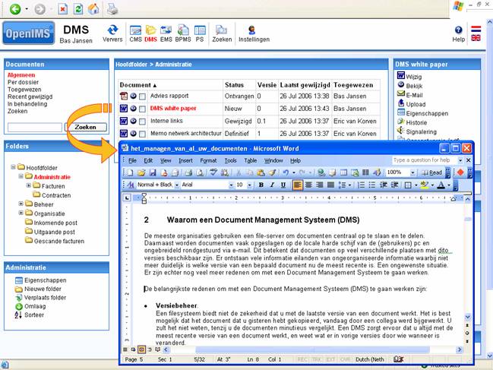Open Zoeken search in OpenIMS toolbar
The image size is (493, 370).
point(222,33)
